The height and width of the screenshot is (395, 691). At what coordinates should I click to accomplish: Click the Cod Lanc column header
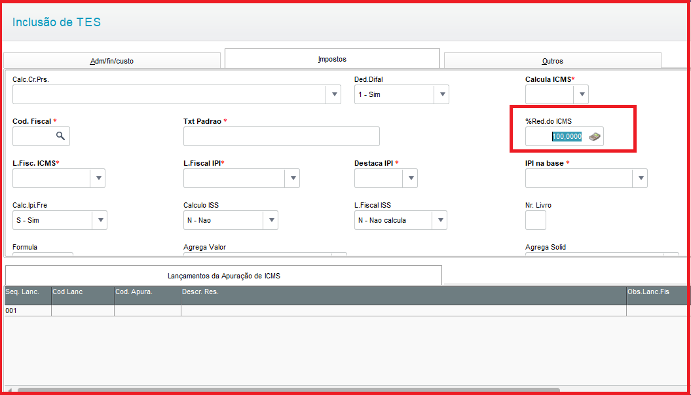(x=83, y=295)
